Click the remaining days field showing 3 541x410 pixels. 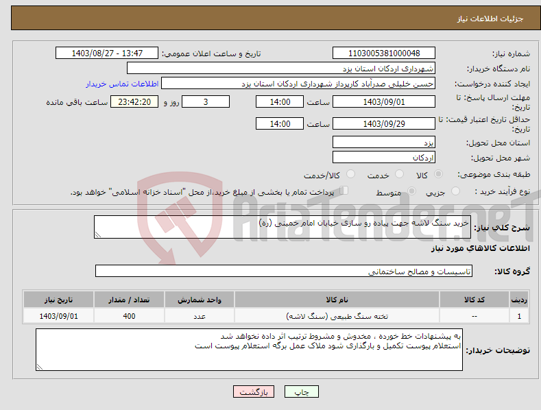206,101
